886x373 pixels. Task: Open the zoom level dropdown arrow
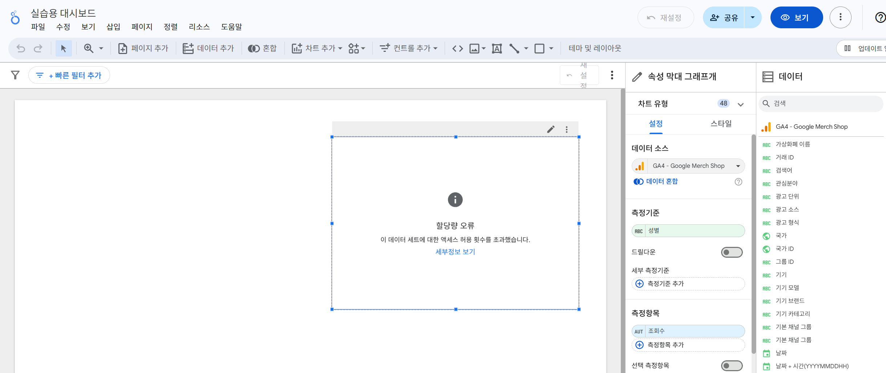click(x=101, y=48)
